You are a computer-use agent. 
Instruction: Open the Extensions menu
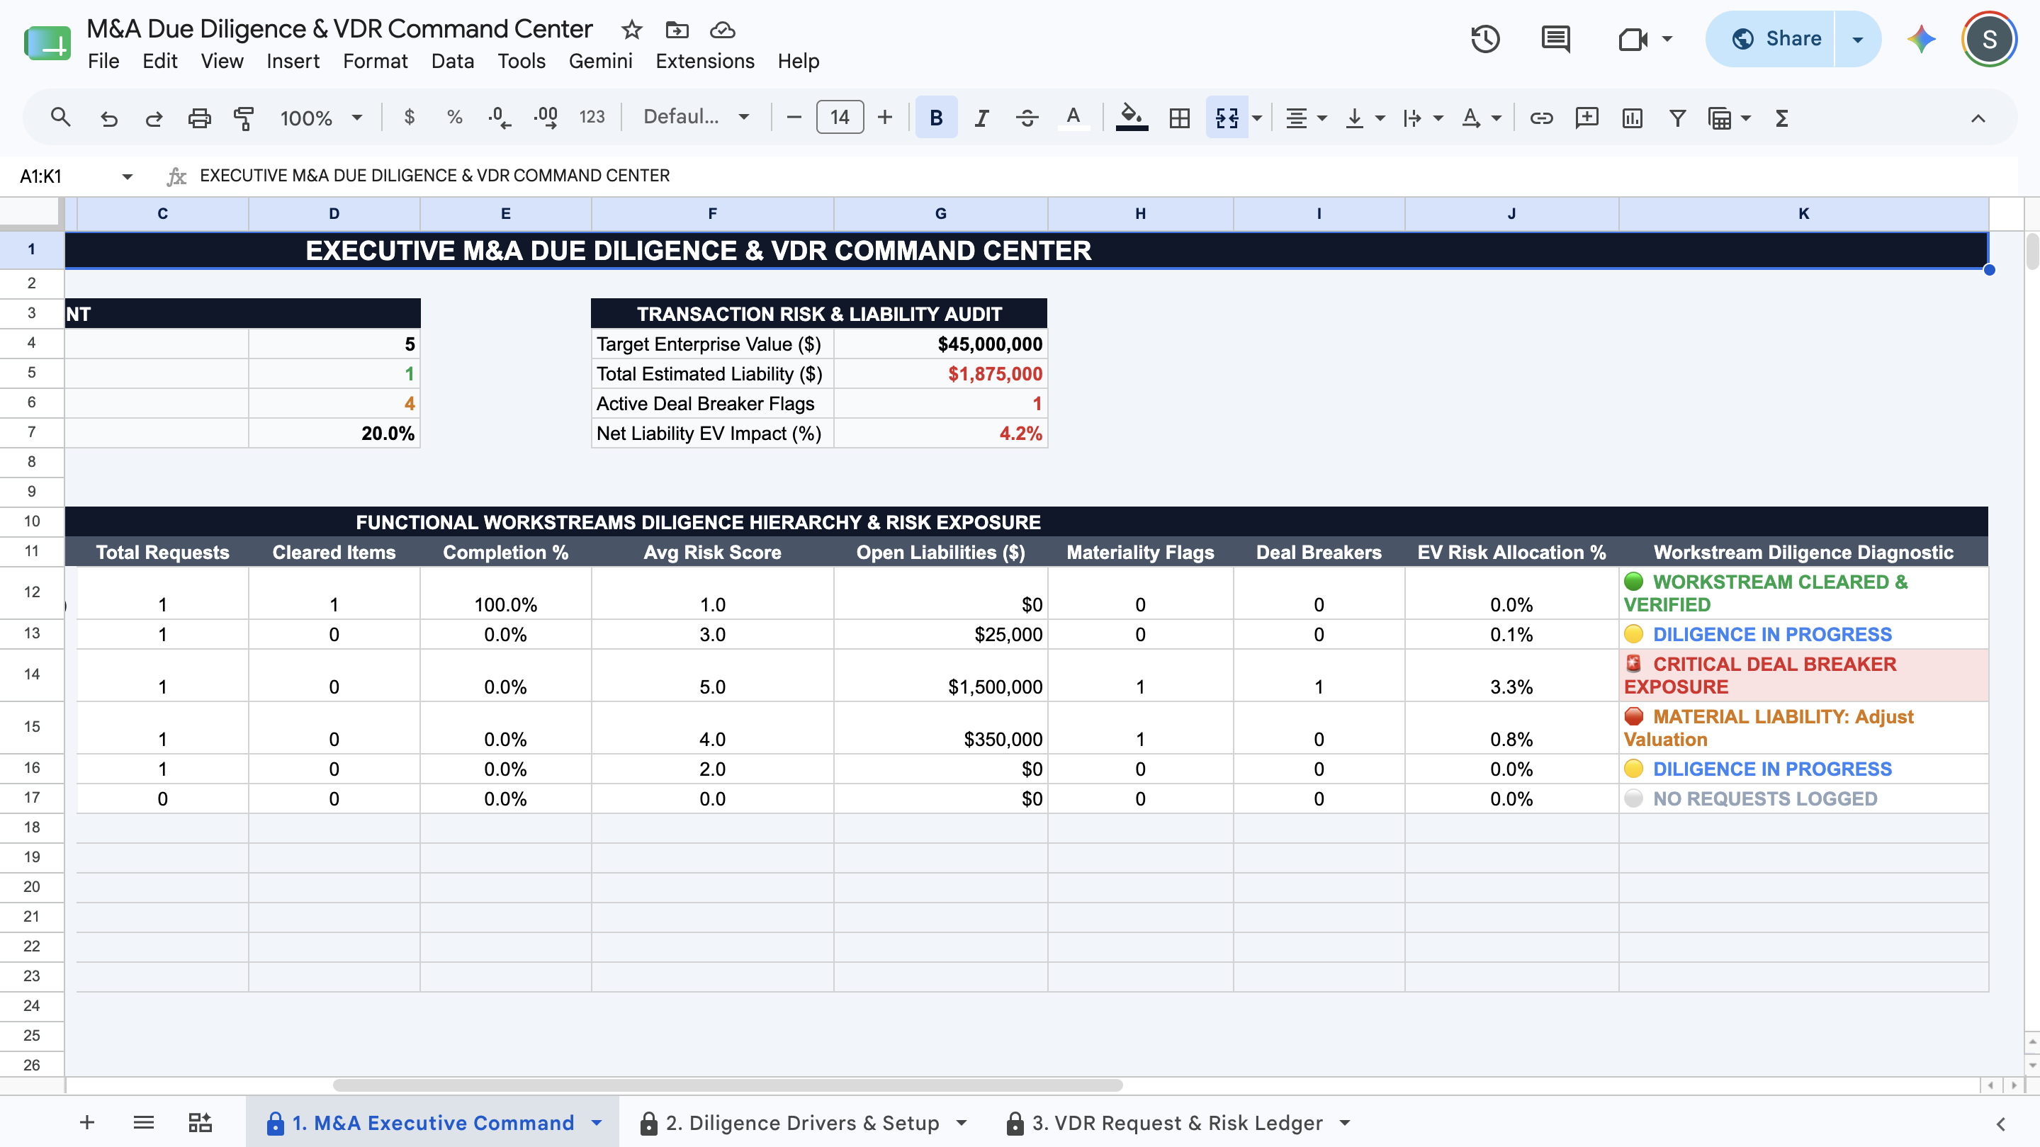pyautogui.click(x=705, y=61)
